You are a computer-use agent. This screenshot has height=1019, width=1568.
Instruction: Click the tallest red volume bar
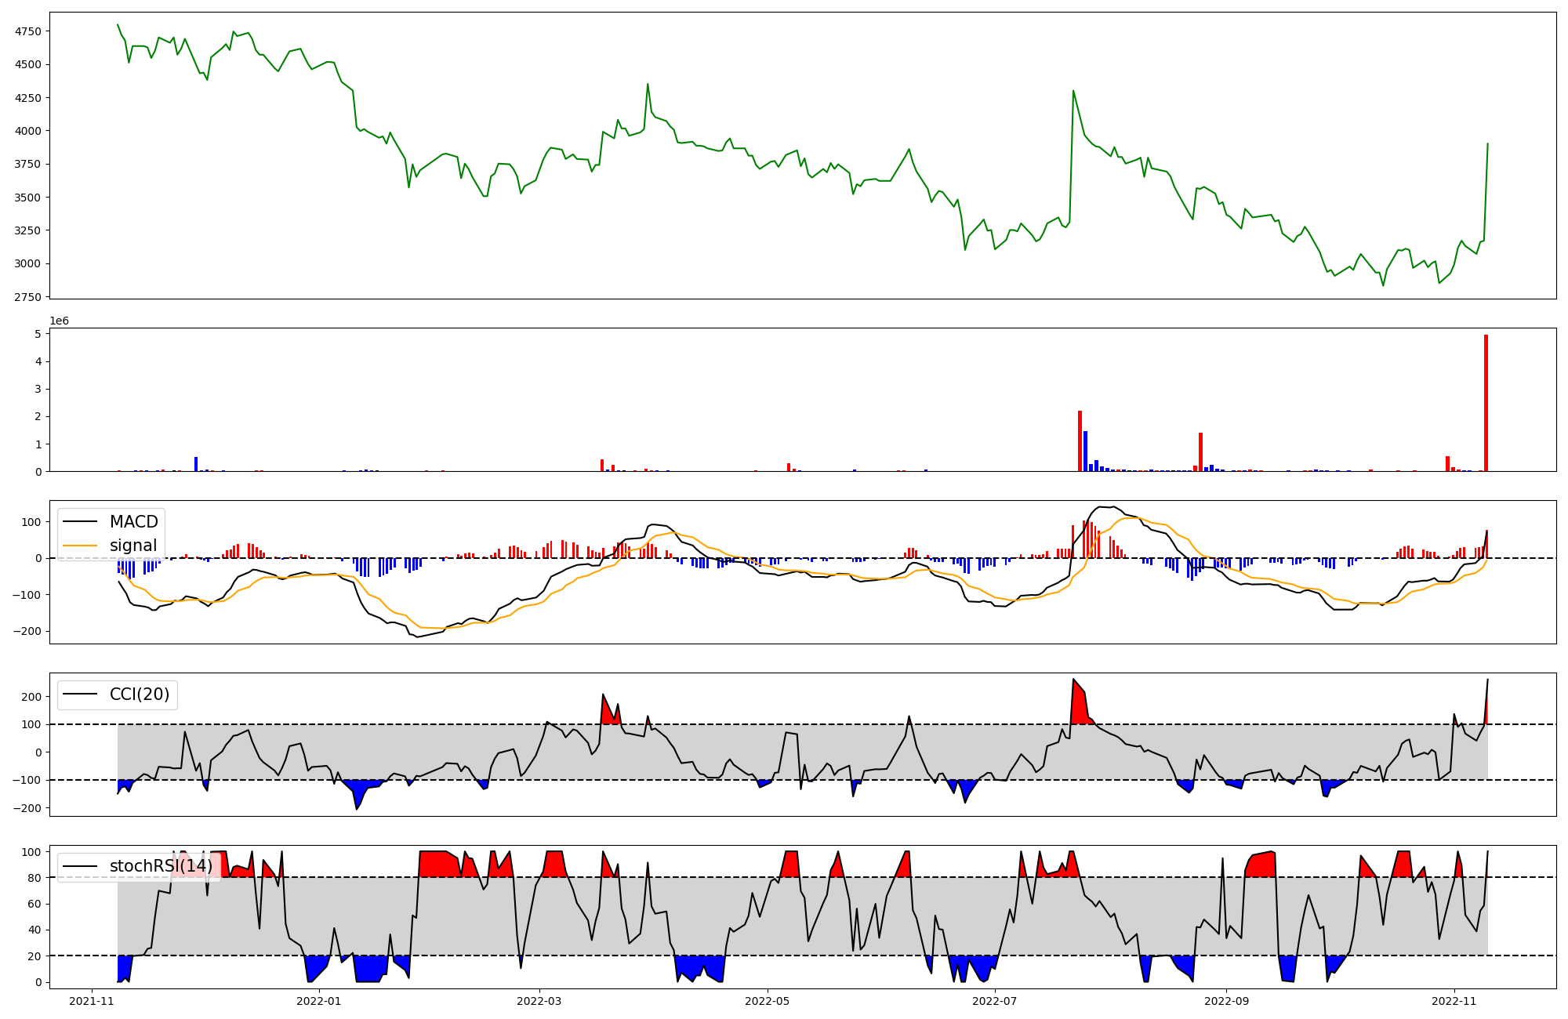(1486, 403)
